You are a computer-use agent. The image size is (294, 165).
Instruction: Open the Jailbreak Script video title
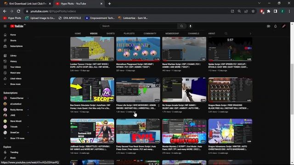point(90,148)
